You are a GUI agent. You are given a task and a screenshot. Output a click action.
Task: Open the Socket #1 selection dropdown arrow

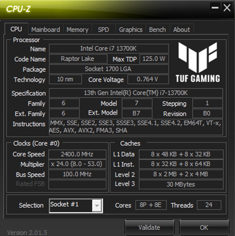point(97,205)
